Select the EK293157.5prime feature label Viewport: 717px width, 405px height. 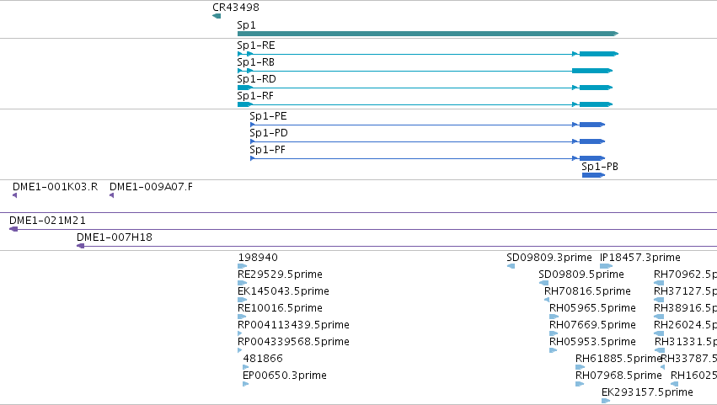click(x=648, y=392)
